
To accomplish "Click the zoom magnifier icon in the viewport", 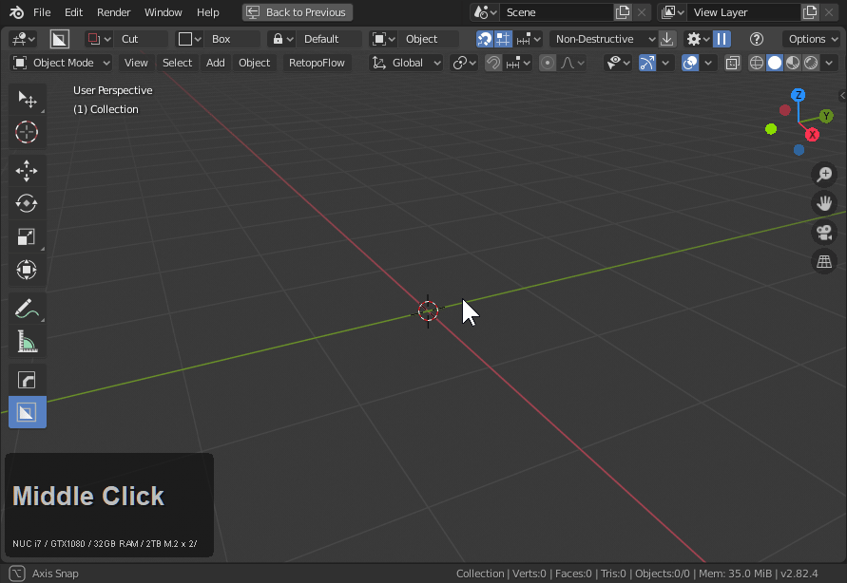I will (824, 174).
